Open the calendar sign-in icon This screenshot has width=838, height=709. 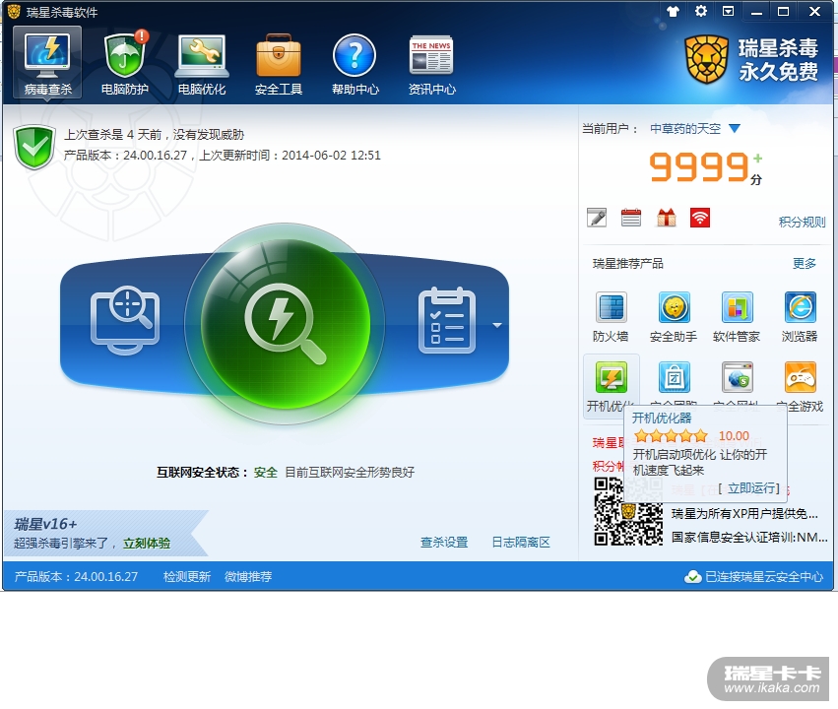(x=631, y=218)
